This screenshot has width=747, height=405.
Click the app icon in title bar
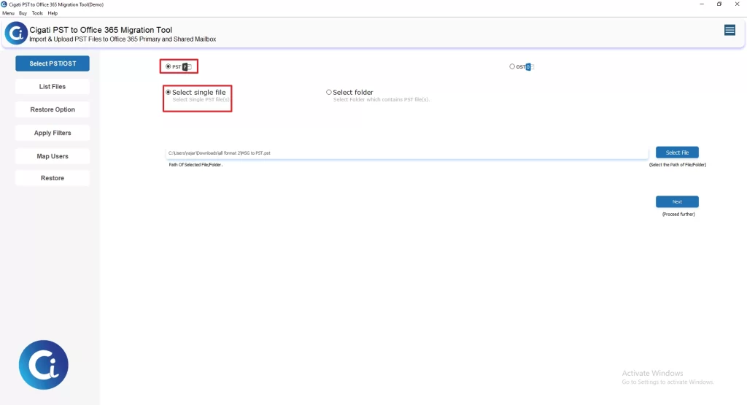pyautogui.click(x=4, y=4)
